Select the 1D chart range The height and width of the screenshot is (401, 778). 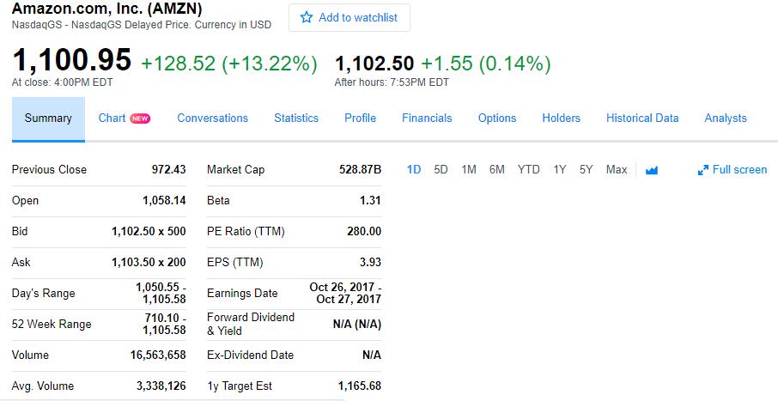[414, 170]
